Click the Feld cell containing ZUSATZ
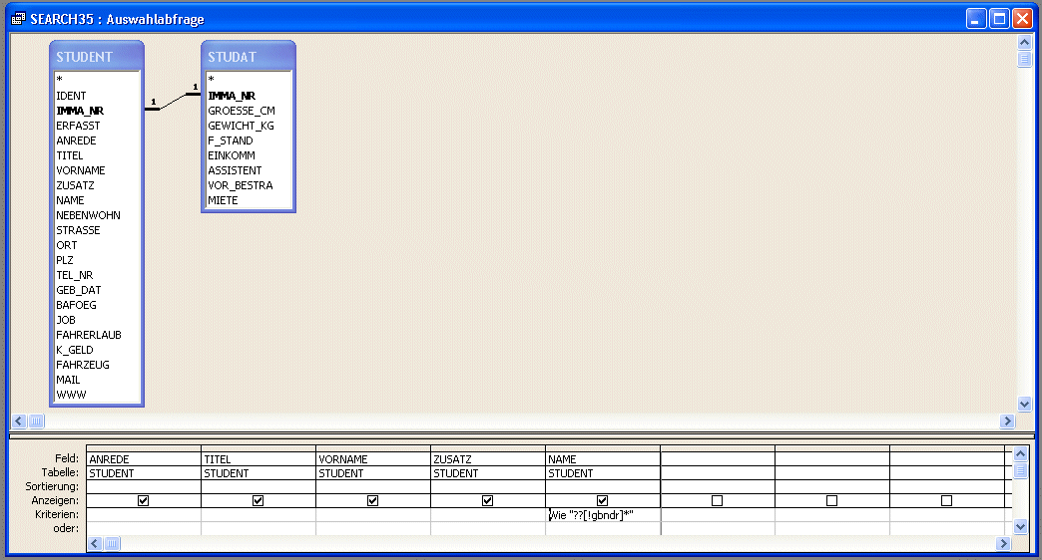The width and height of the screenshot is (1042, 560). tap(488, 459)
